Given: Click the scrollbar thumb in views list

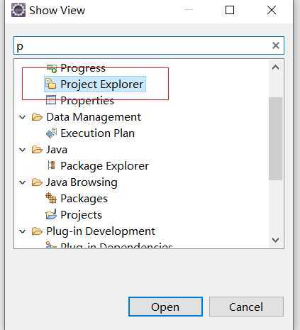Looking at the screenshot, I should [x=276, y=138].
